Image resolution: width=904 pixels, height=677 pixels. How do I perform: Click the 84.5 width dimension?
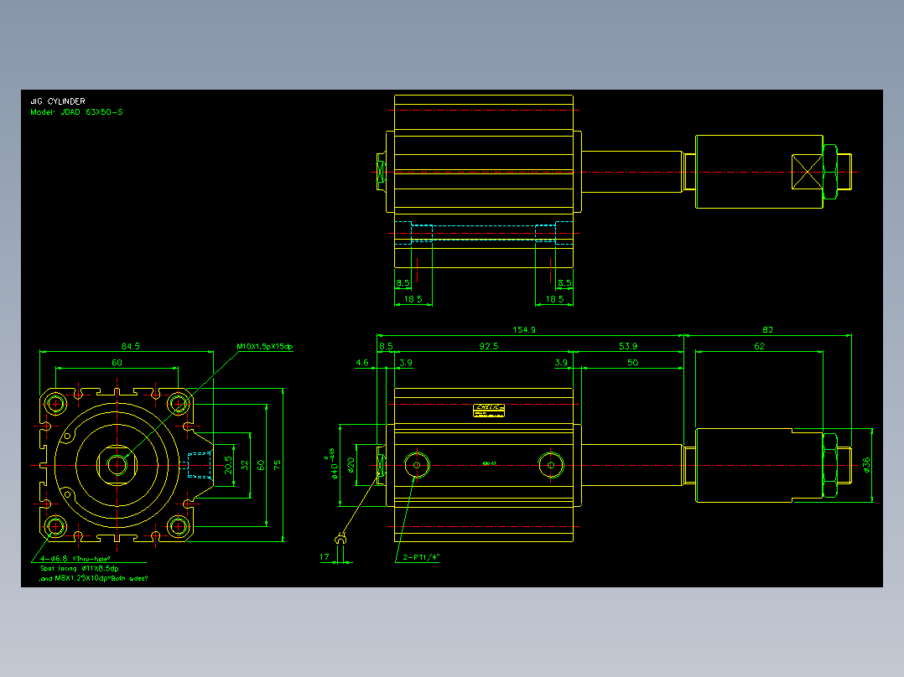pos(130,346)
